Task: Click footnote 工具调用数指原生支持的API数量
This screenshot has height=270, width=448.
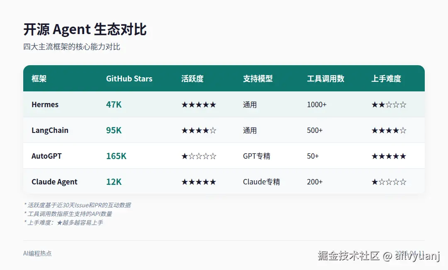Action: tap(68, 214)
